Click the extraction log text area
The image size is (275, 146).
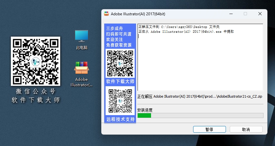coord(200,57)
